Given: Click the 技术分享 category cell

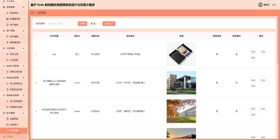Looking at the screenshot, I should 95,83.
